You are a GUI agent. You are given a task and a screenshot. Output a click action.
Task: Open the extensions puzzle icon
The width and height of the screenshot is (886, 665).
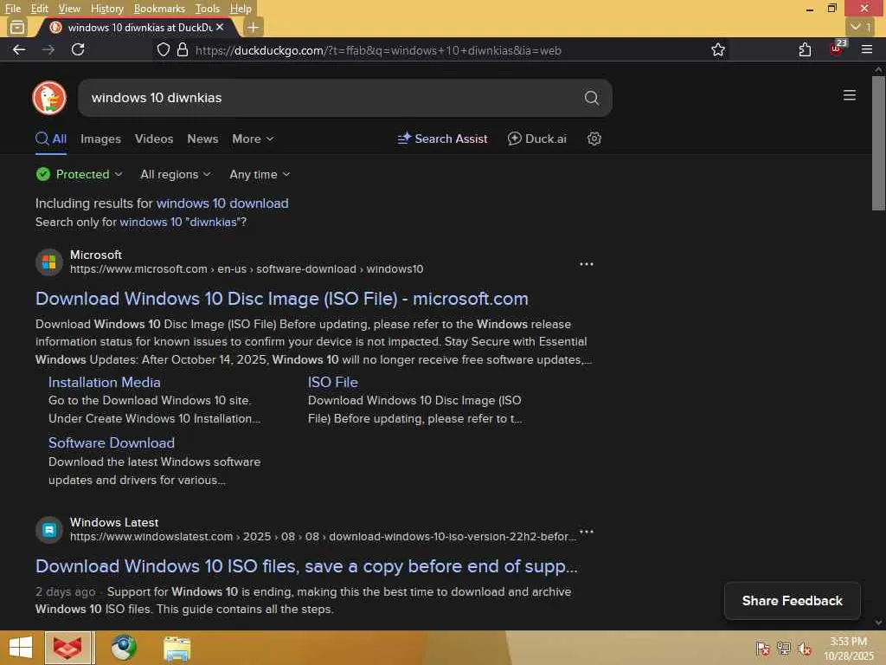(806, 49)
